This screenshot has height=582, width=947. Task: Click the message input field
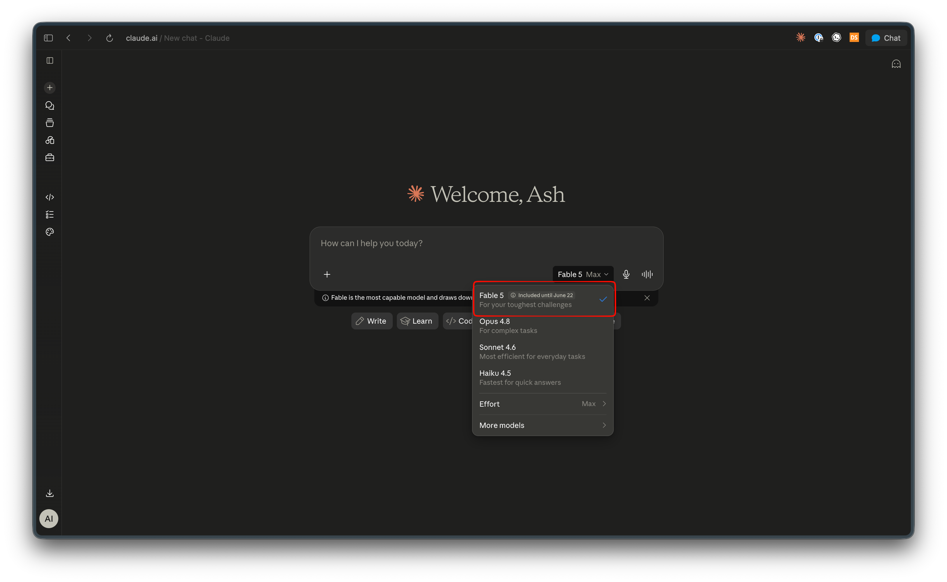(x=486, y=243)
